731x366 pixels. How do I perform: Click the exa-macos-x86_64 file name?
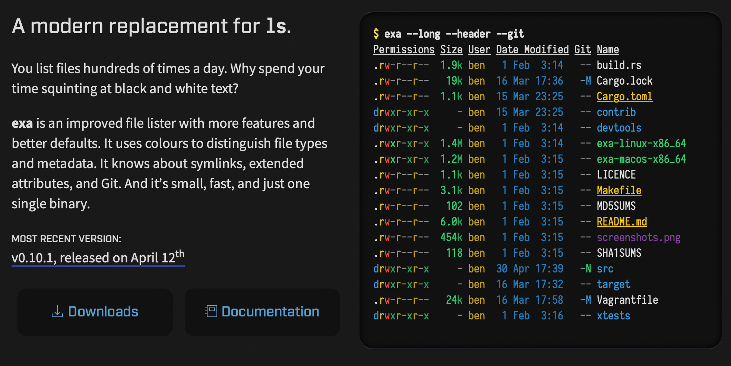(x=641, y=159)
